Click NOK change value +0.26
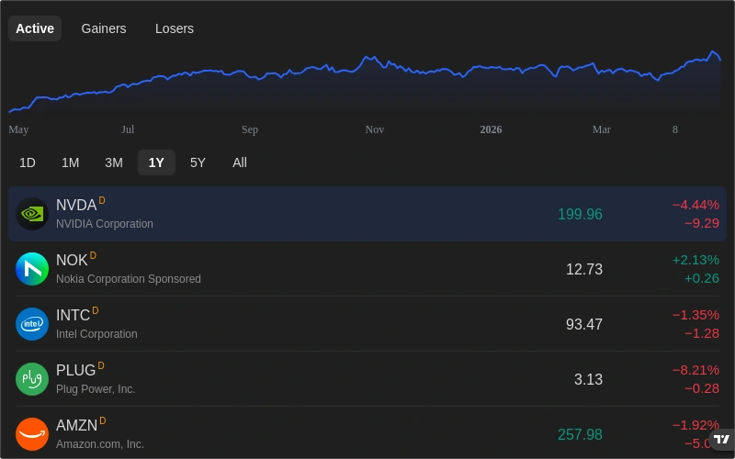Screen dimensions: 735x459 [x=702, y=278]
